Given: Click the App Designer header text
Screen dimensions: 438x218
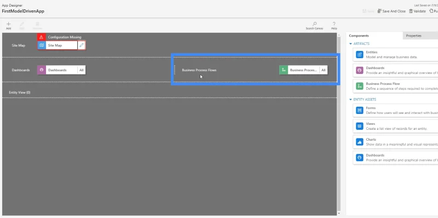Looking at the screenshot, I should pos(12,5).
